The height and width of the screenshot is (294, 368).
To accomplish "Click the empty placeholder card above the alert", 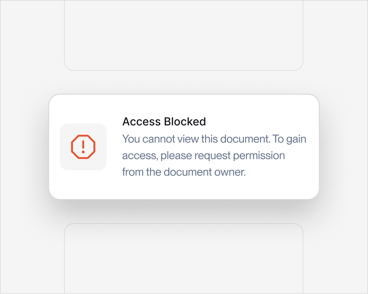I will [x=183, y=35].
